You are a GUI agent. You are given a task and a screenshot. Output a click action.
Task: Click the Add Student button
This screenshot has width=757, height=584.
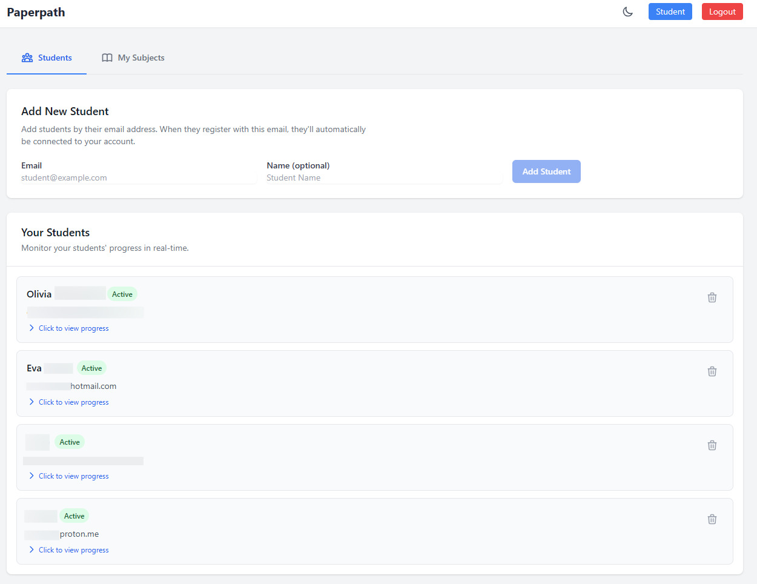pyautogui.click(x=546, y=171)
